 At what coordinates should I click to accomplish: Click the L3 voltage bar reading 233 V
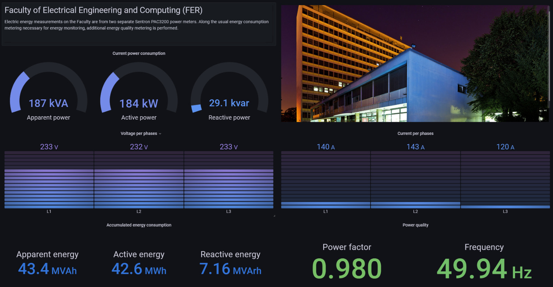(229, 180)
